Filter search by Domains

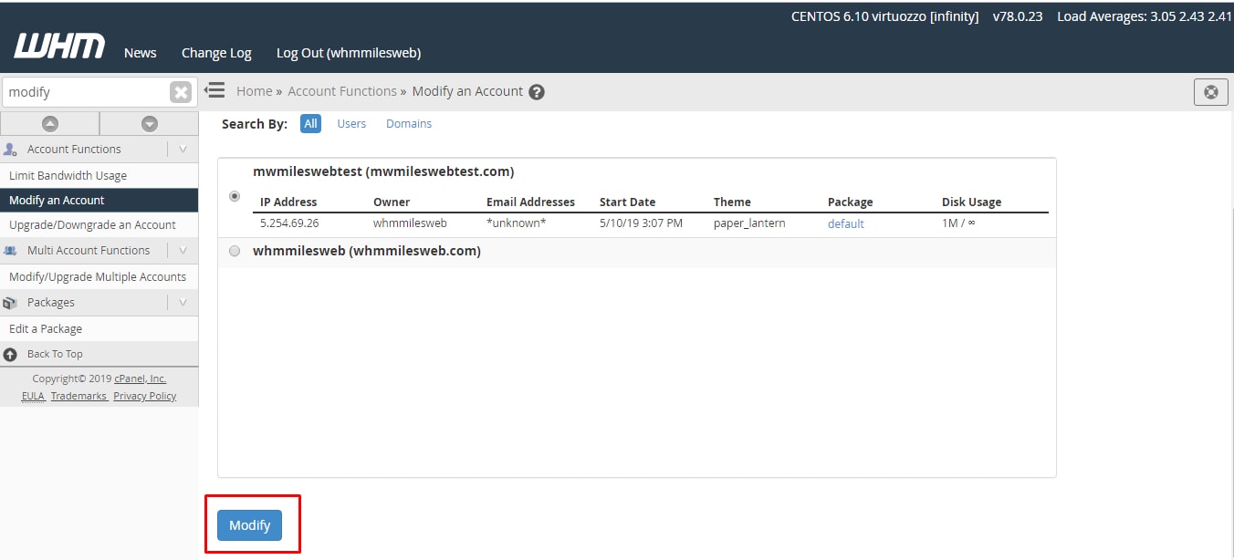(409, 124)
